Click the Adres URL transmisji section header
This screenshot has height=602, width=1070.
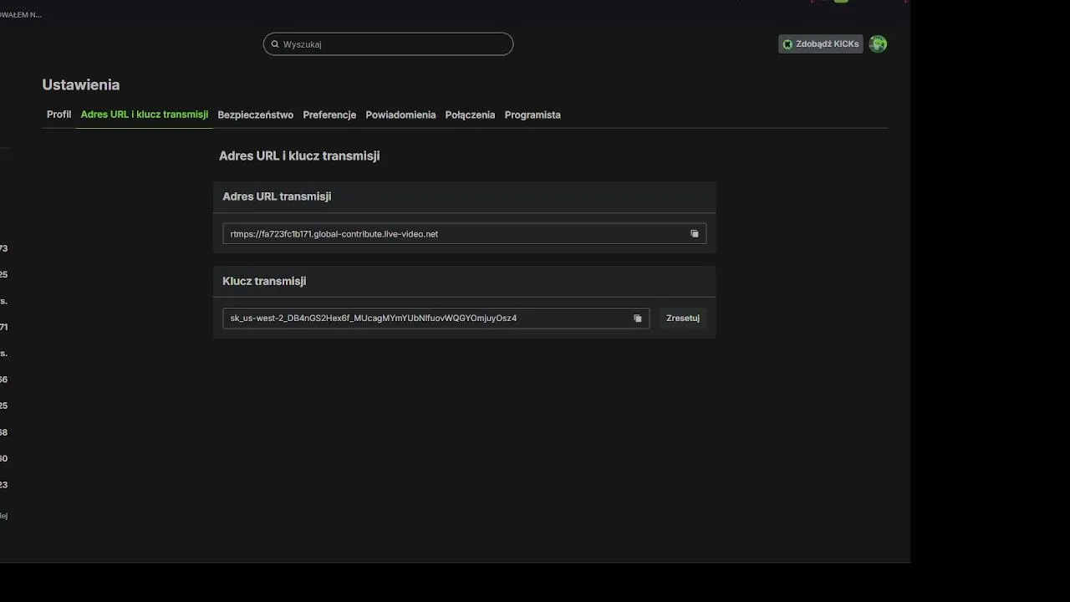click(x=277, y=196)
